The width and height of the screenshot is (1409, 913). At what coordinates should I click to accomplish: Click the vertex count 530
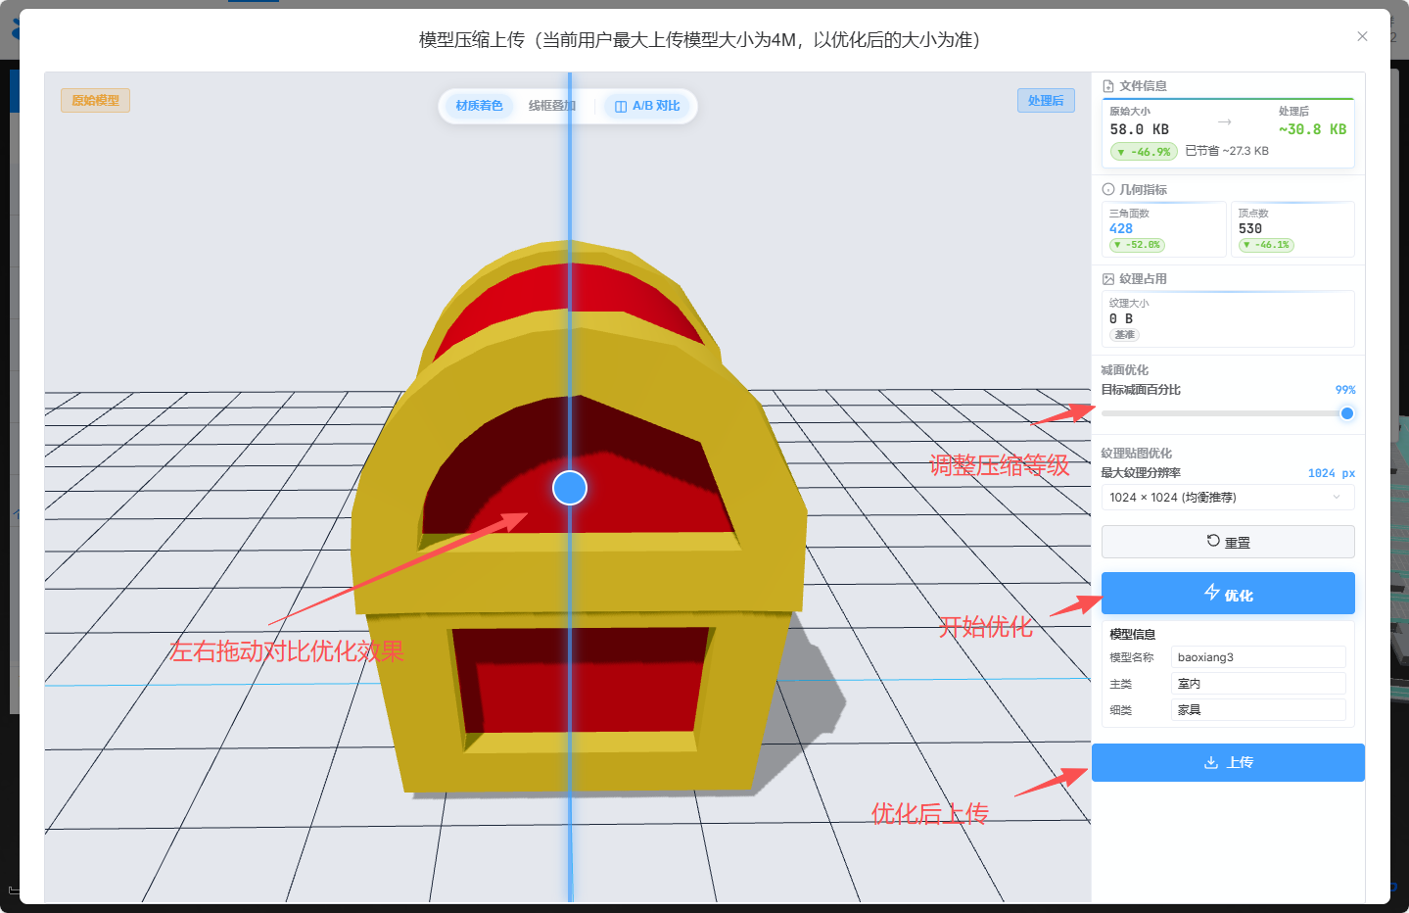[x=1250, y=228]
